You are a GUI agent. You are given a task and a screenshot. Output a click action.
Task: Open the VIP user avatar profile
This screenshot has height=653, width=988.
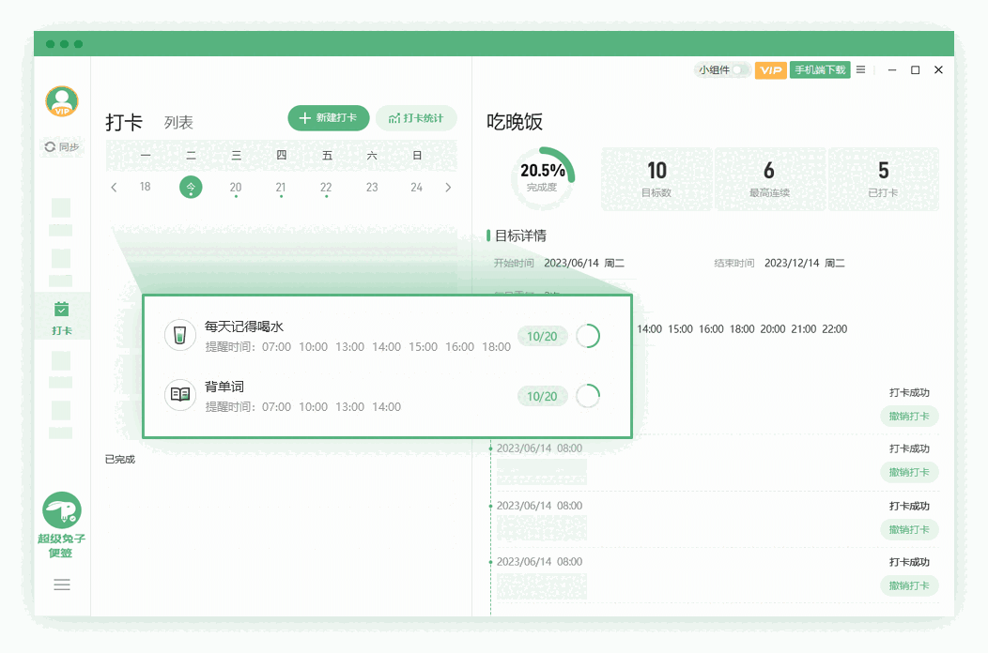click(x=62, y=101)
